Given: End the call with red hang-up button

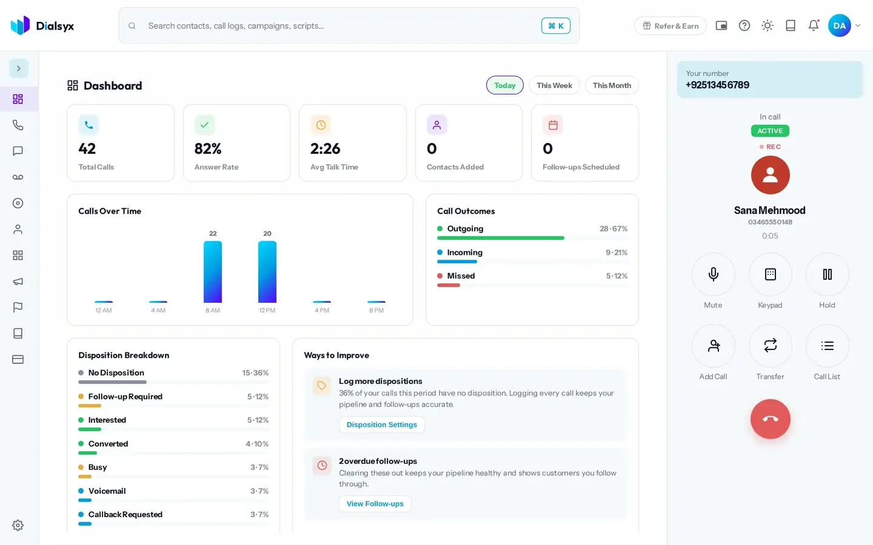Looking at the screenshot, I should point(770,419).
